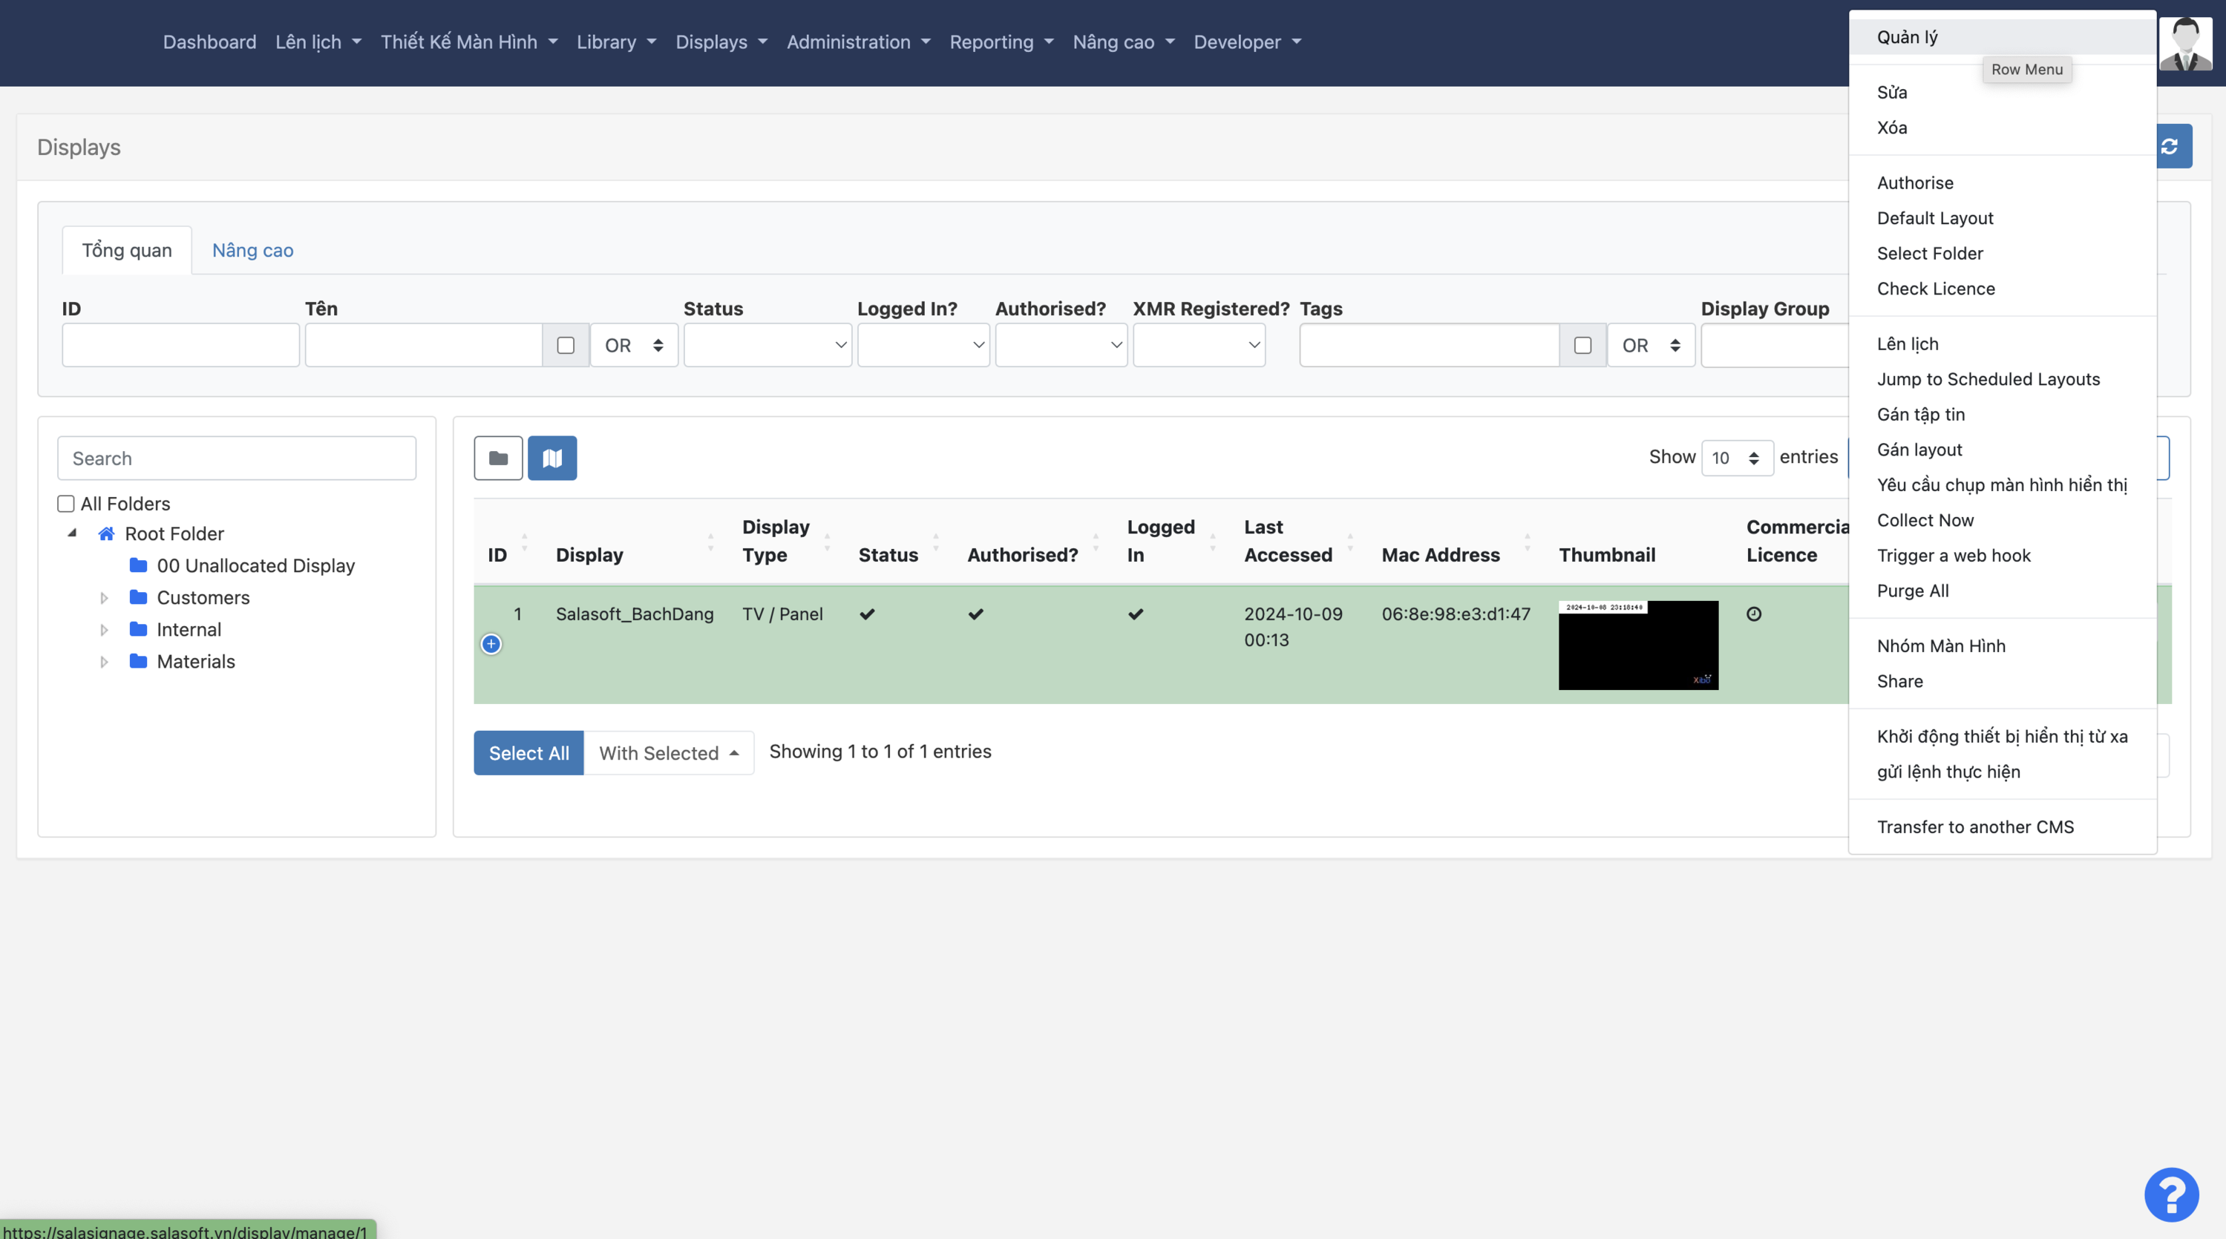Viewport: 2226px width, 1239px height.
Task: Click the map view icon button
Action: click(x=552, y=458)
